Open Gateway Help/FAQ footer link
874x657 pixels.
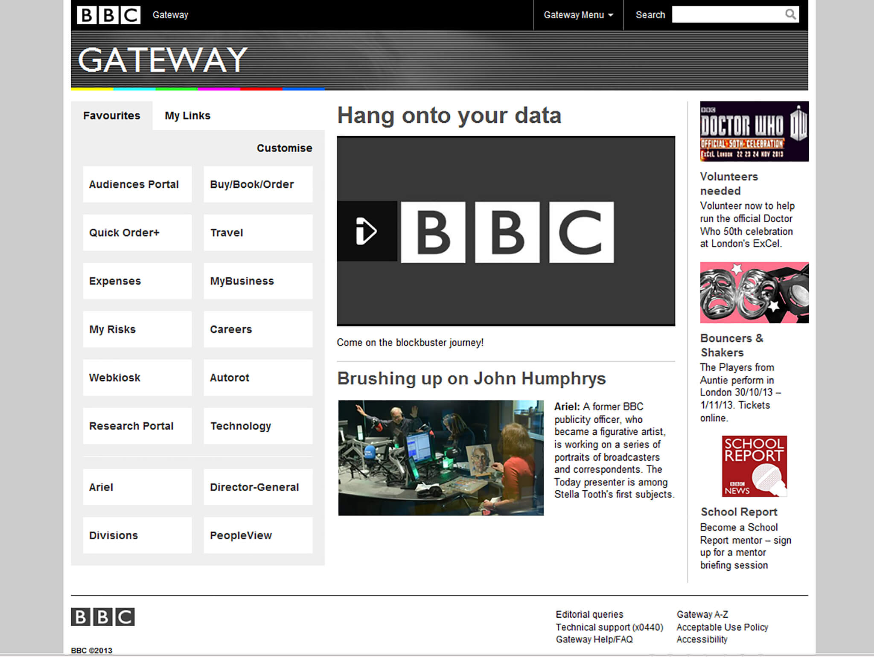tap(594, 640)
